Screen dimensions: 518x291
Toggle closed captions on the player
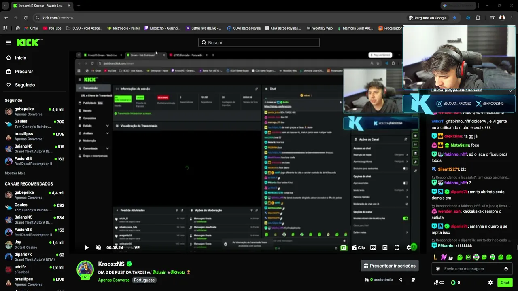click(373, 248)
